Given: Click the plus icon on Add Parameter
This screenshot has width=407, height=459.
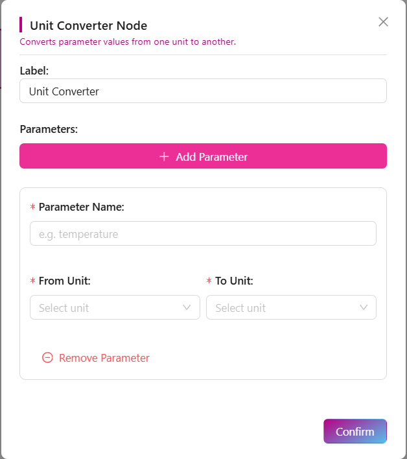Looking at the screenshot, I should [164, 157].
